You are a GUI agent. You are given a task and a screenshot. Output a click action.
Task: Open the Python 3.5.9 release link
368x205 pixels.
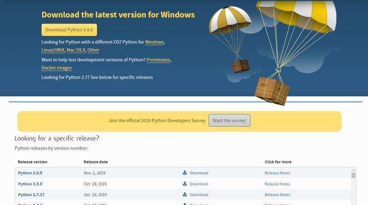(x=30, y=173)
